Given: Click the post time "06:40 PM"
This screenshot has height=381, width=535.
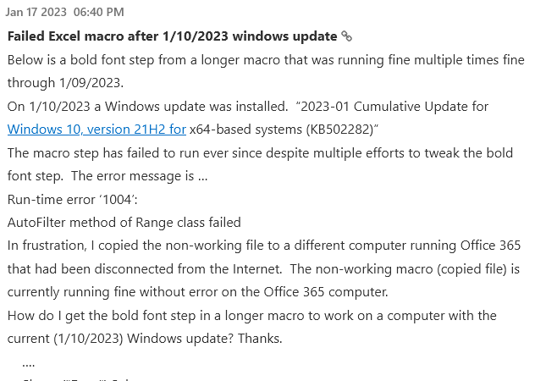Looking at the screenshot, I should [98, 12].
